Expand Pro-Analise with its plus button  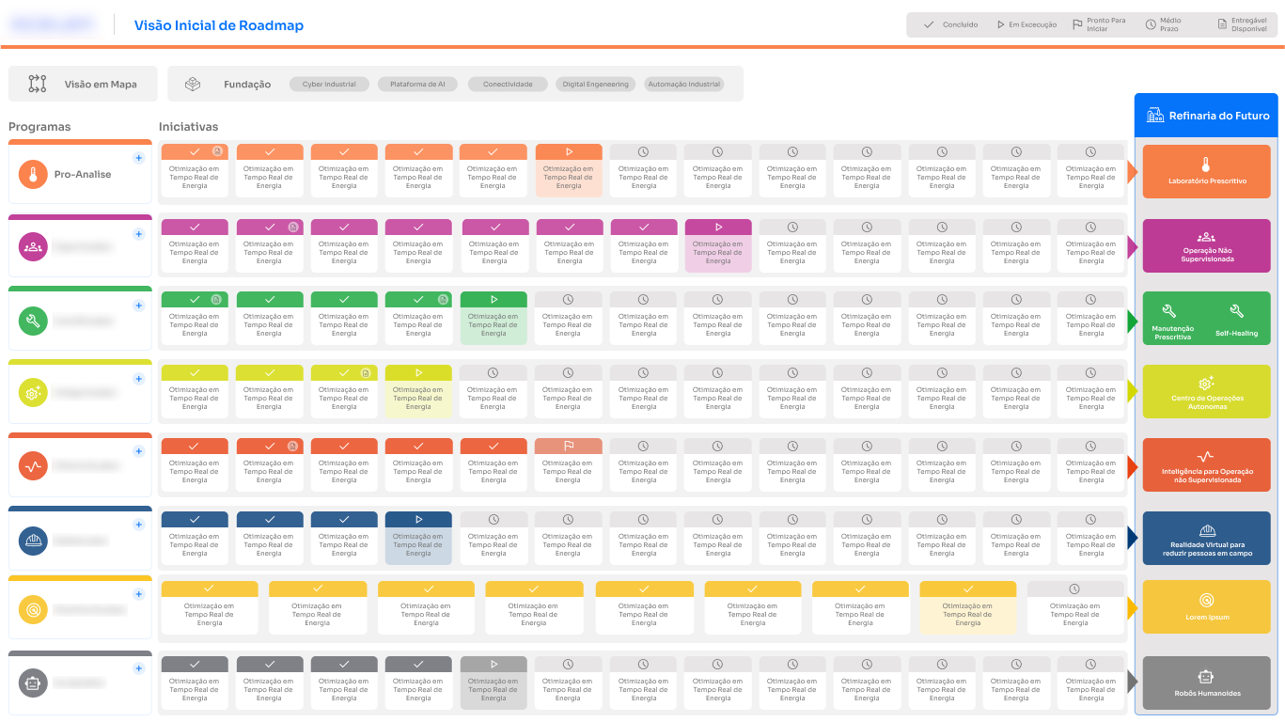pyautogui.click(x=138, y=158)
